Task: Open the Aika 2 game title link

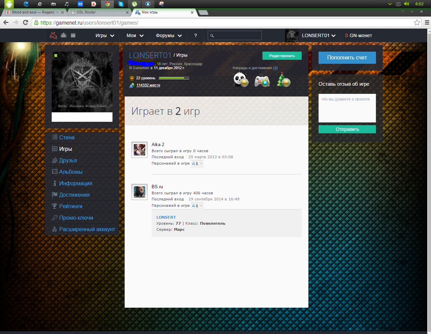Action: point(158,144)
